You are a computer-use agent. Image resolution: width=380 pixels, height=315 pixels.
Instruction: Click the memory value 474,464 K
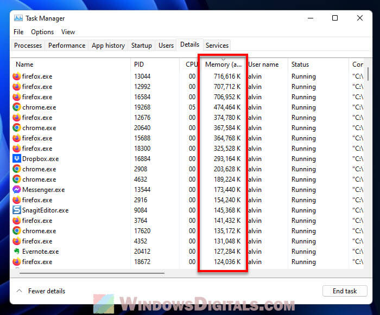[227, 107]
